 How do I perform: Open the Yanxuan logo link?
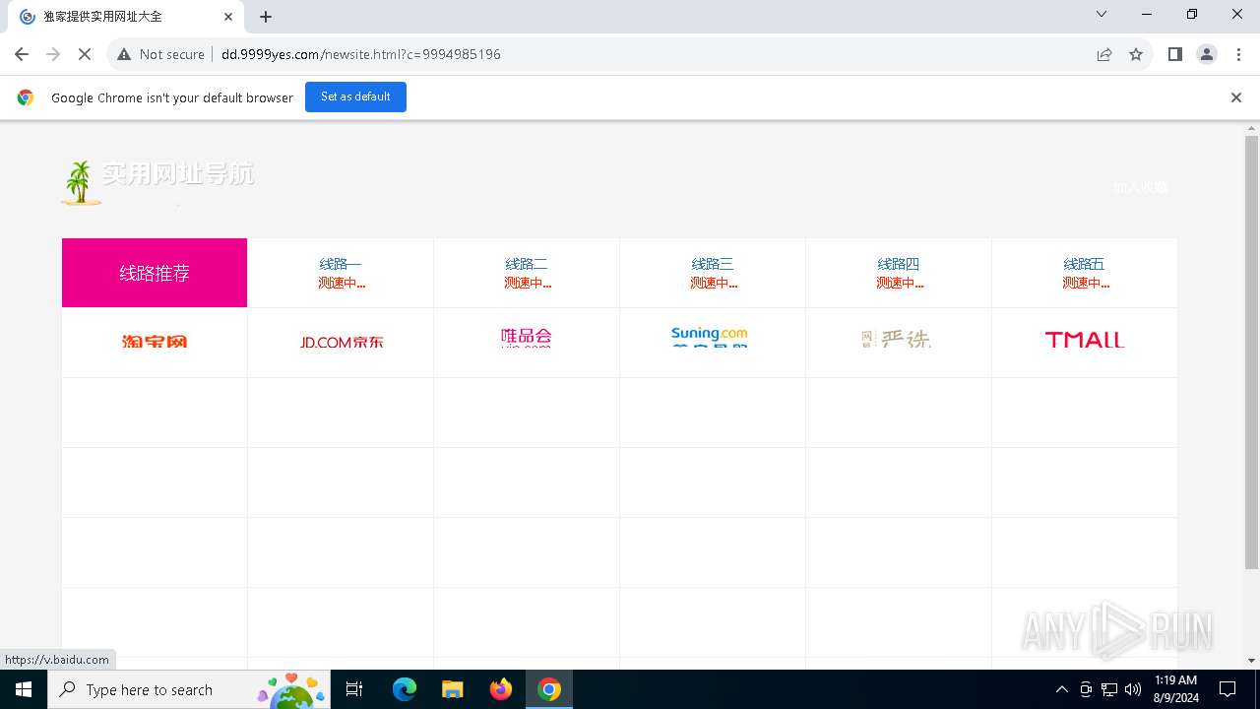click(896, 339)
